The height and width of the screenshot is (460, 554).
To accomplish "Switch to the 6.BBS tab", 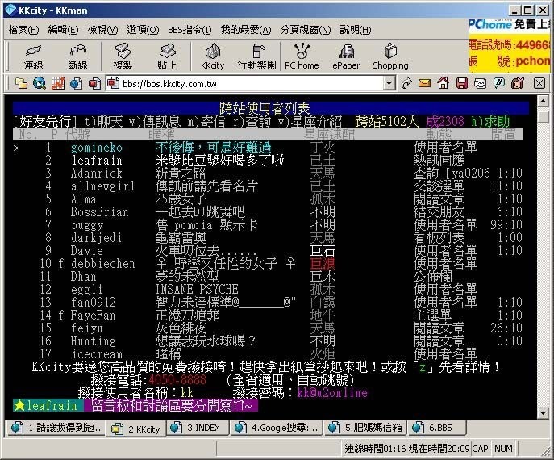I will click(437, 428).
